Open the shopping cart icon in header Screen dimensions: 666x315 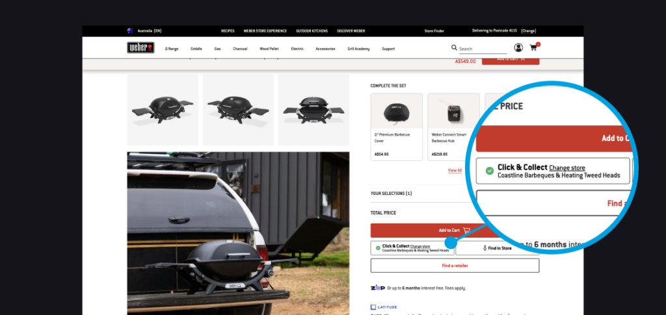click(533, 47)
